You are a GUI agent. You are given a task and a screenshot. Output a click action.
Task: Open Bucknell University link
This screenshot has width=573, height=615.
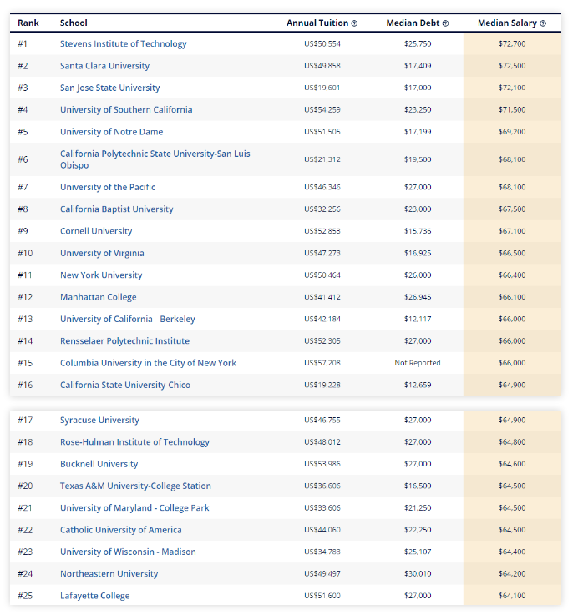[99, 464]
